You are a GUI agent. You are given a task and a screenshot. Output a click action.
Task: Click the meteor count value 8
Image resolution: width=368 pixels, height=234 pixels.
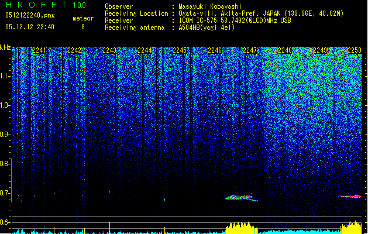[x=83, y=27]
